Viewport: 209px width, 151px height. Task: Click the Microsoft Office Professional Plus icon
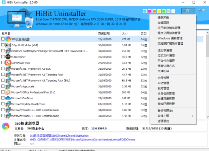pos(8,92)
